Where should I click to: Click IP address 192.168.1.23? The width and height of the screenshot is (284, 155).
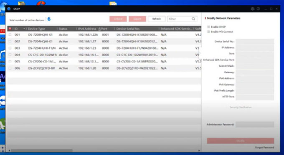click(x=87, y=48)
